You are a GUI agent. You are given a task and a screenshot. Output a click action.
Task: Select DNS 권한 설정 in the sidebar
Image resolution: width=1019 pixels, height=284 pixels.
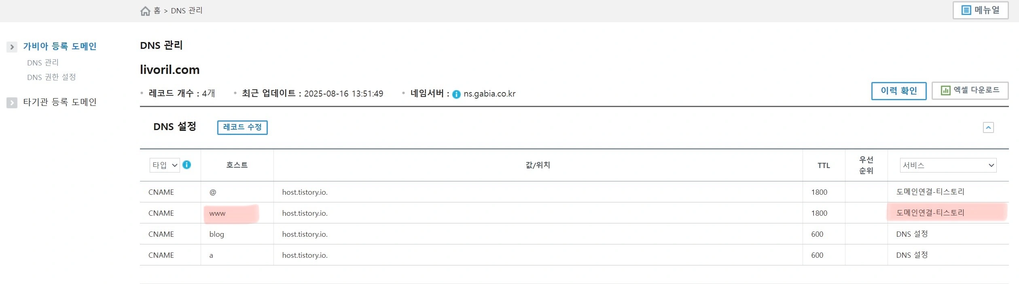(51, 77)
